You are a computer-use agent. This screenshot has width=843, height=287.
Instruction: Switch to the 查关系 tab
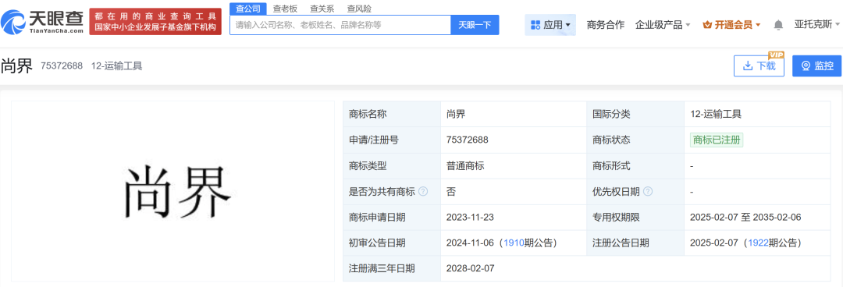pyautogui.click(x=322, y=9)
